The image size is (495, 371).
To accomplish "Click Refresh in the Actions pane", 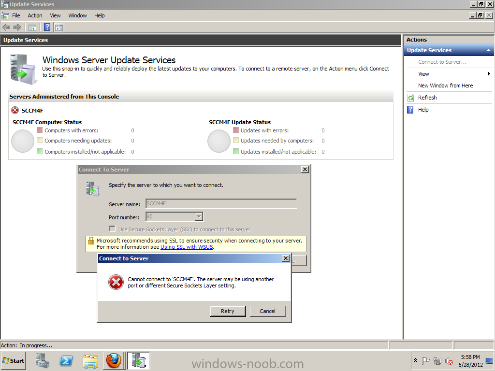I will pyautogui.click(x=427, y=98).
